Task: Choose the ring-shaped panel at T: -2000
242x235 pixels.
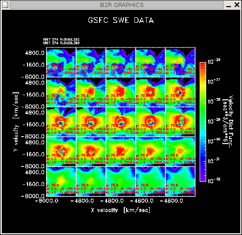Action: [x=151, y=92]
